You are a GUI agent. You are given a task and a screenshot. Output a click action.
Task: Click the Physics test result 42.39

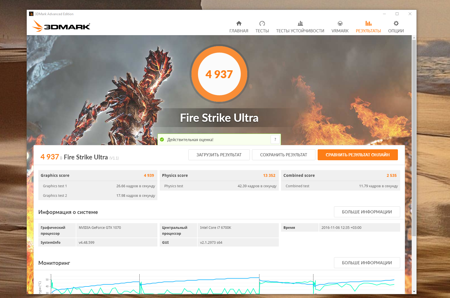click(x=257, y=186)
